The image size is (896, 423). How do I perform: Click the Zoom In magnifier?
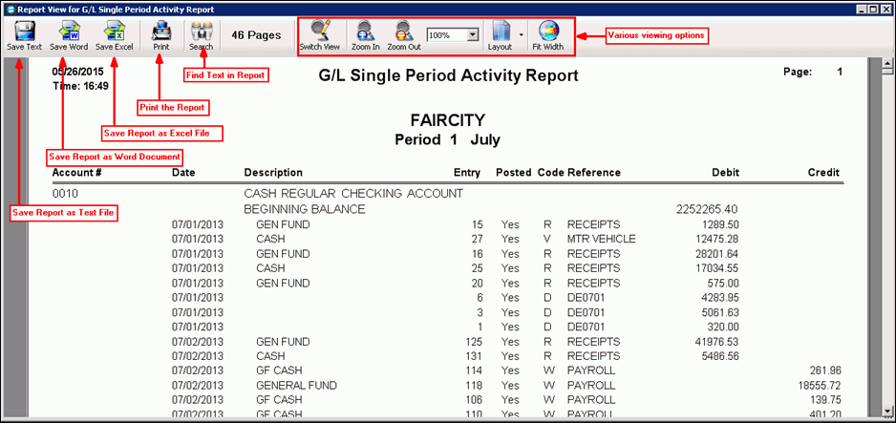(366, 31)
